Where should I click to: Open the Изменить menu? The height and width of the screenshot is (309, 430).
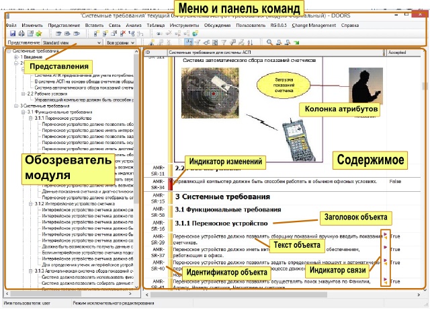click(32, 26)
